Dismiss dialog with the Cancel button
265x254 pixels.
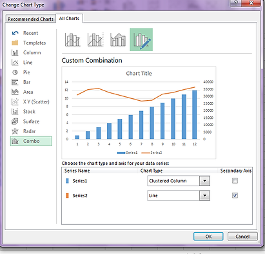(242, 237)
